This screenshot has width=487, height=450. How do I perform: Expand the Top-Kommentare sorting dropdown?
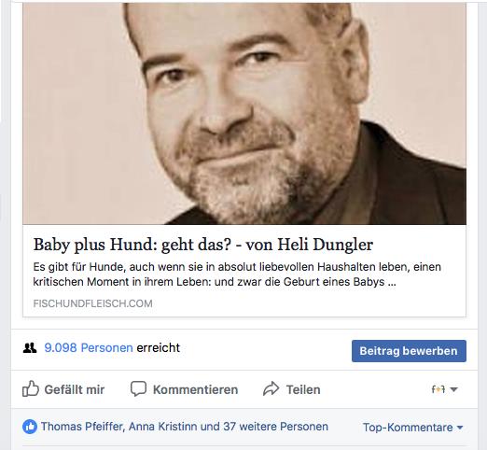pos(413,428)
